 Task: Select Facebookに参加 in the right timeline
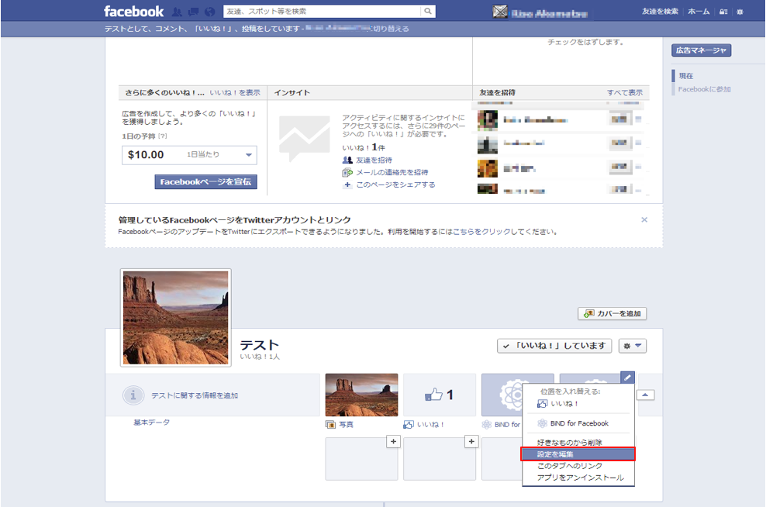(x=704, y=89)
